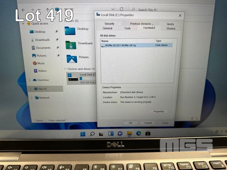The height and width of the screenshot is (170, 227).
Task: Open the Widgets panel icon
Action: 111,133
